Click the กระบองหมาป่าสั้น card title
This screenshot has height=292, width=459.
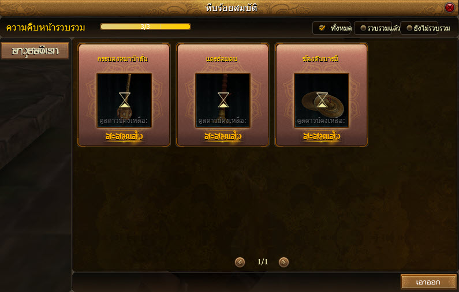122,59
